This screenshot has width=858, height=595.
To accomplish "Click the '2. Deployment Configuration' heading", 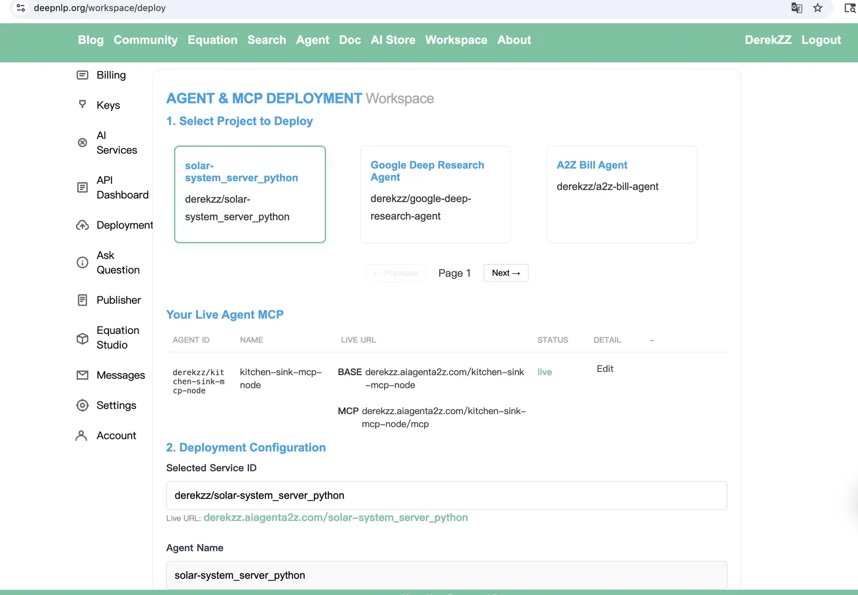I will tap(246, 447).
